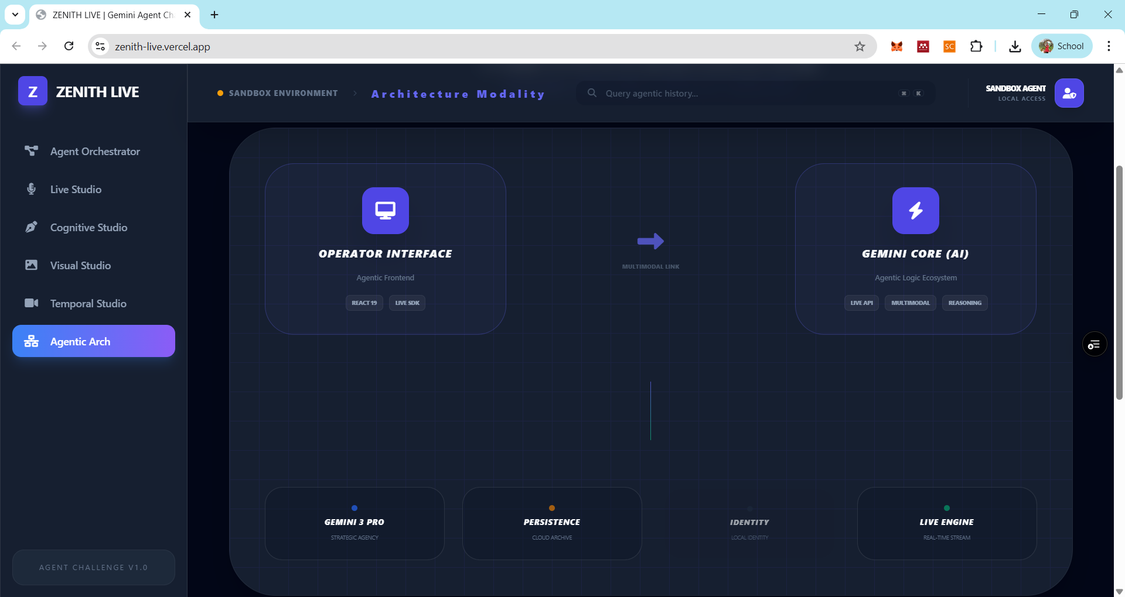
Task: Click the LIVE SDK tag
Action: [407, 303]
